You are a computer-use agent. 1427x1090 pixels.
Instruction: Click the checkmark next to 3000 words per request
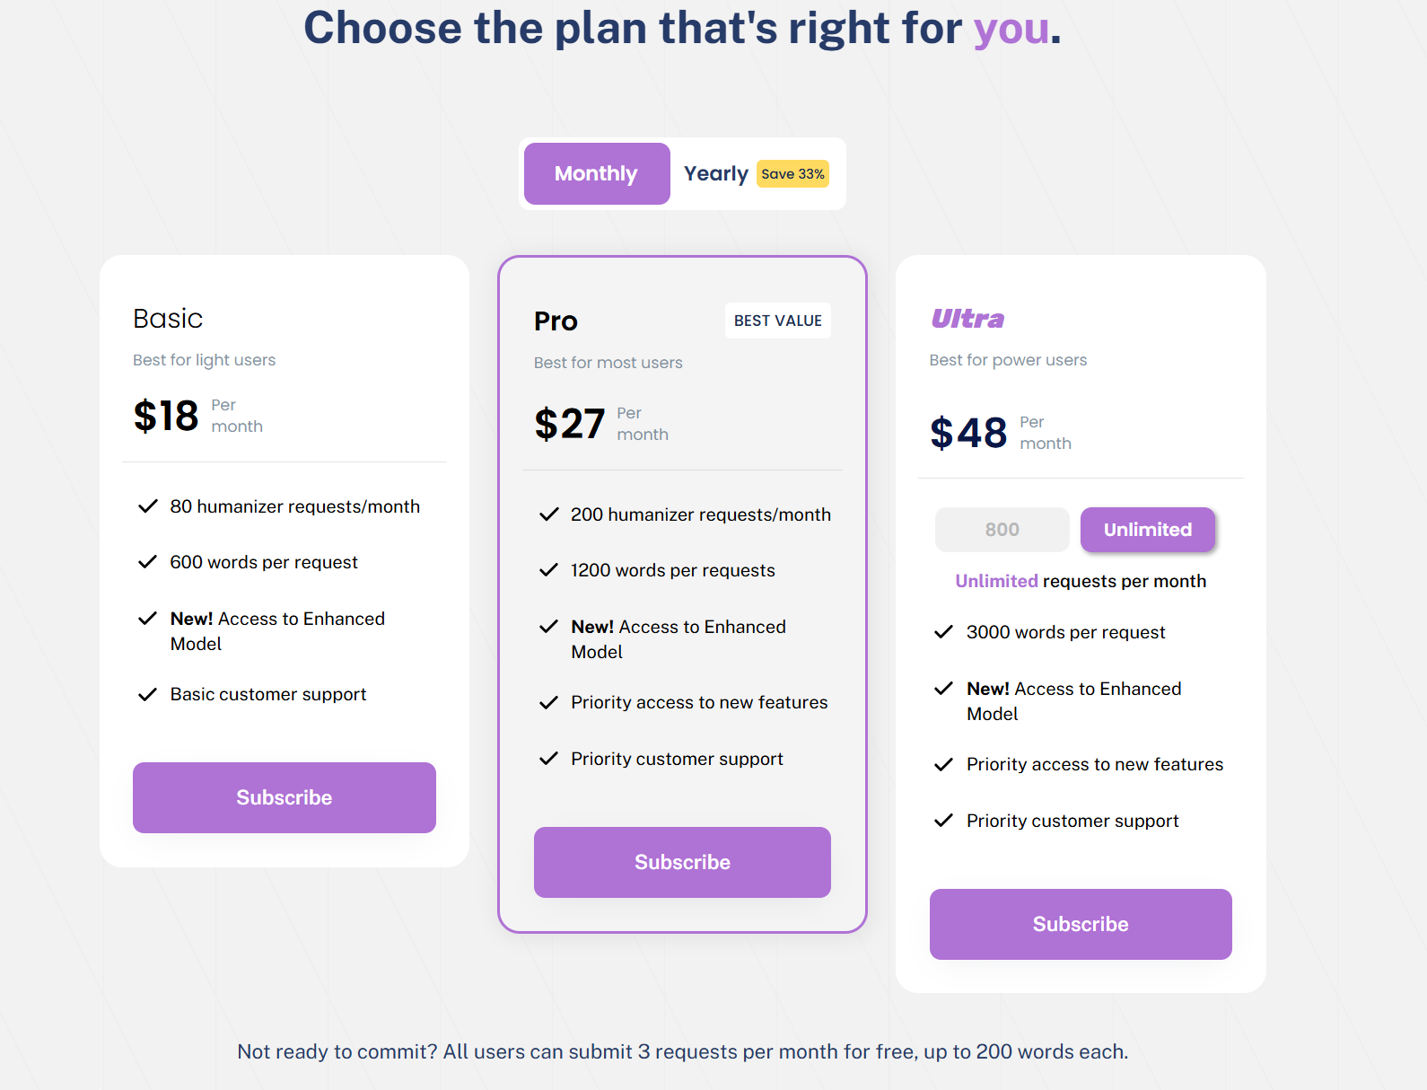[943, 632]
